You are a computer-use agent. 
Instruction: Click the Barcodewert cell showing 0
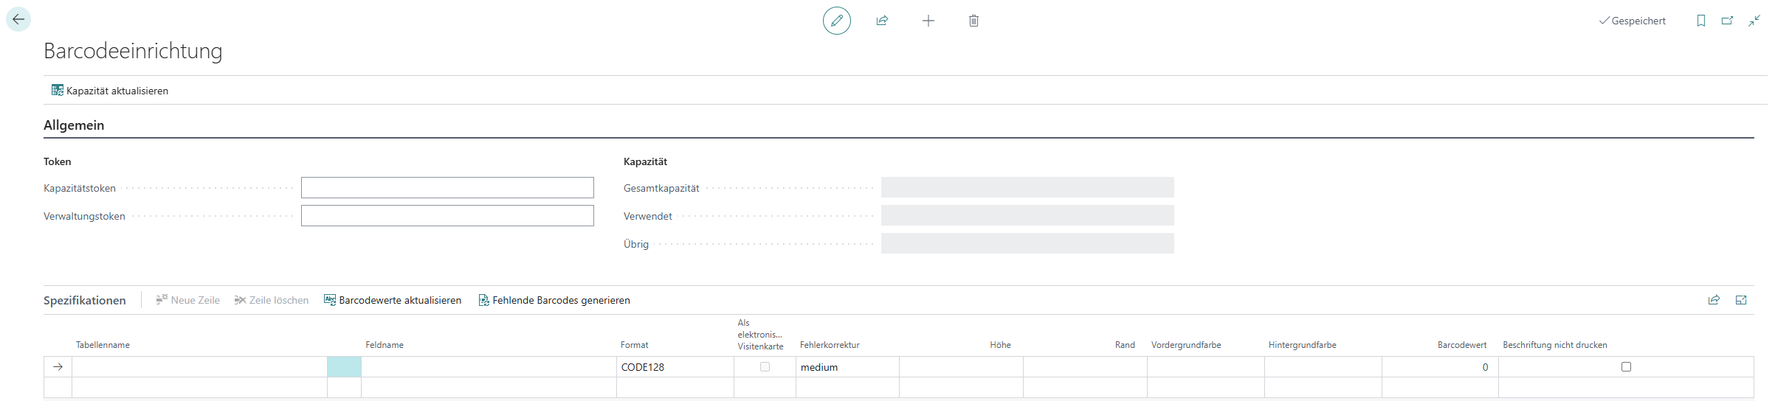click(1440, 367)
